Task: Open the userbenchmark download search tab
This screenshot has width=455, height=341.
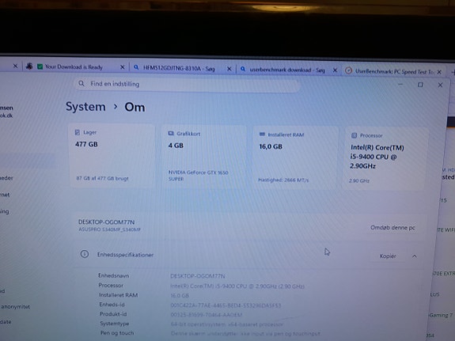Action: 286,70
